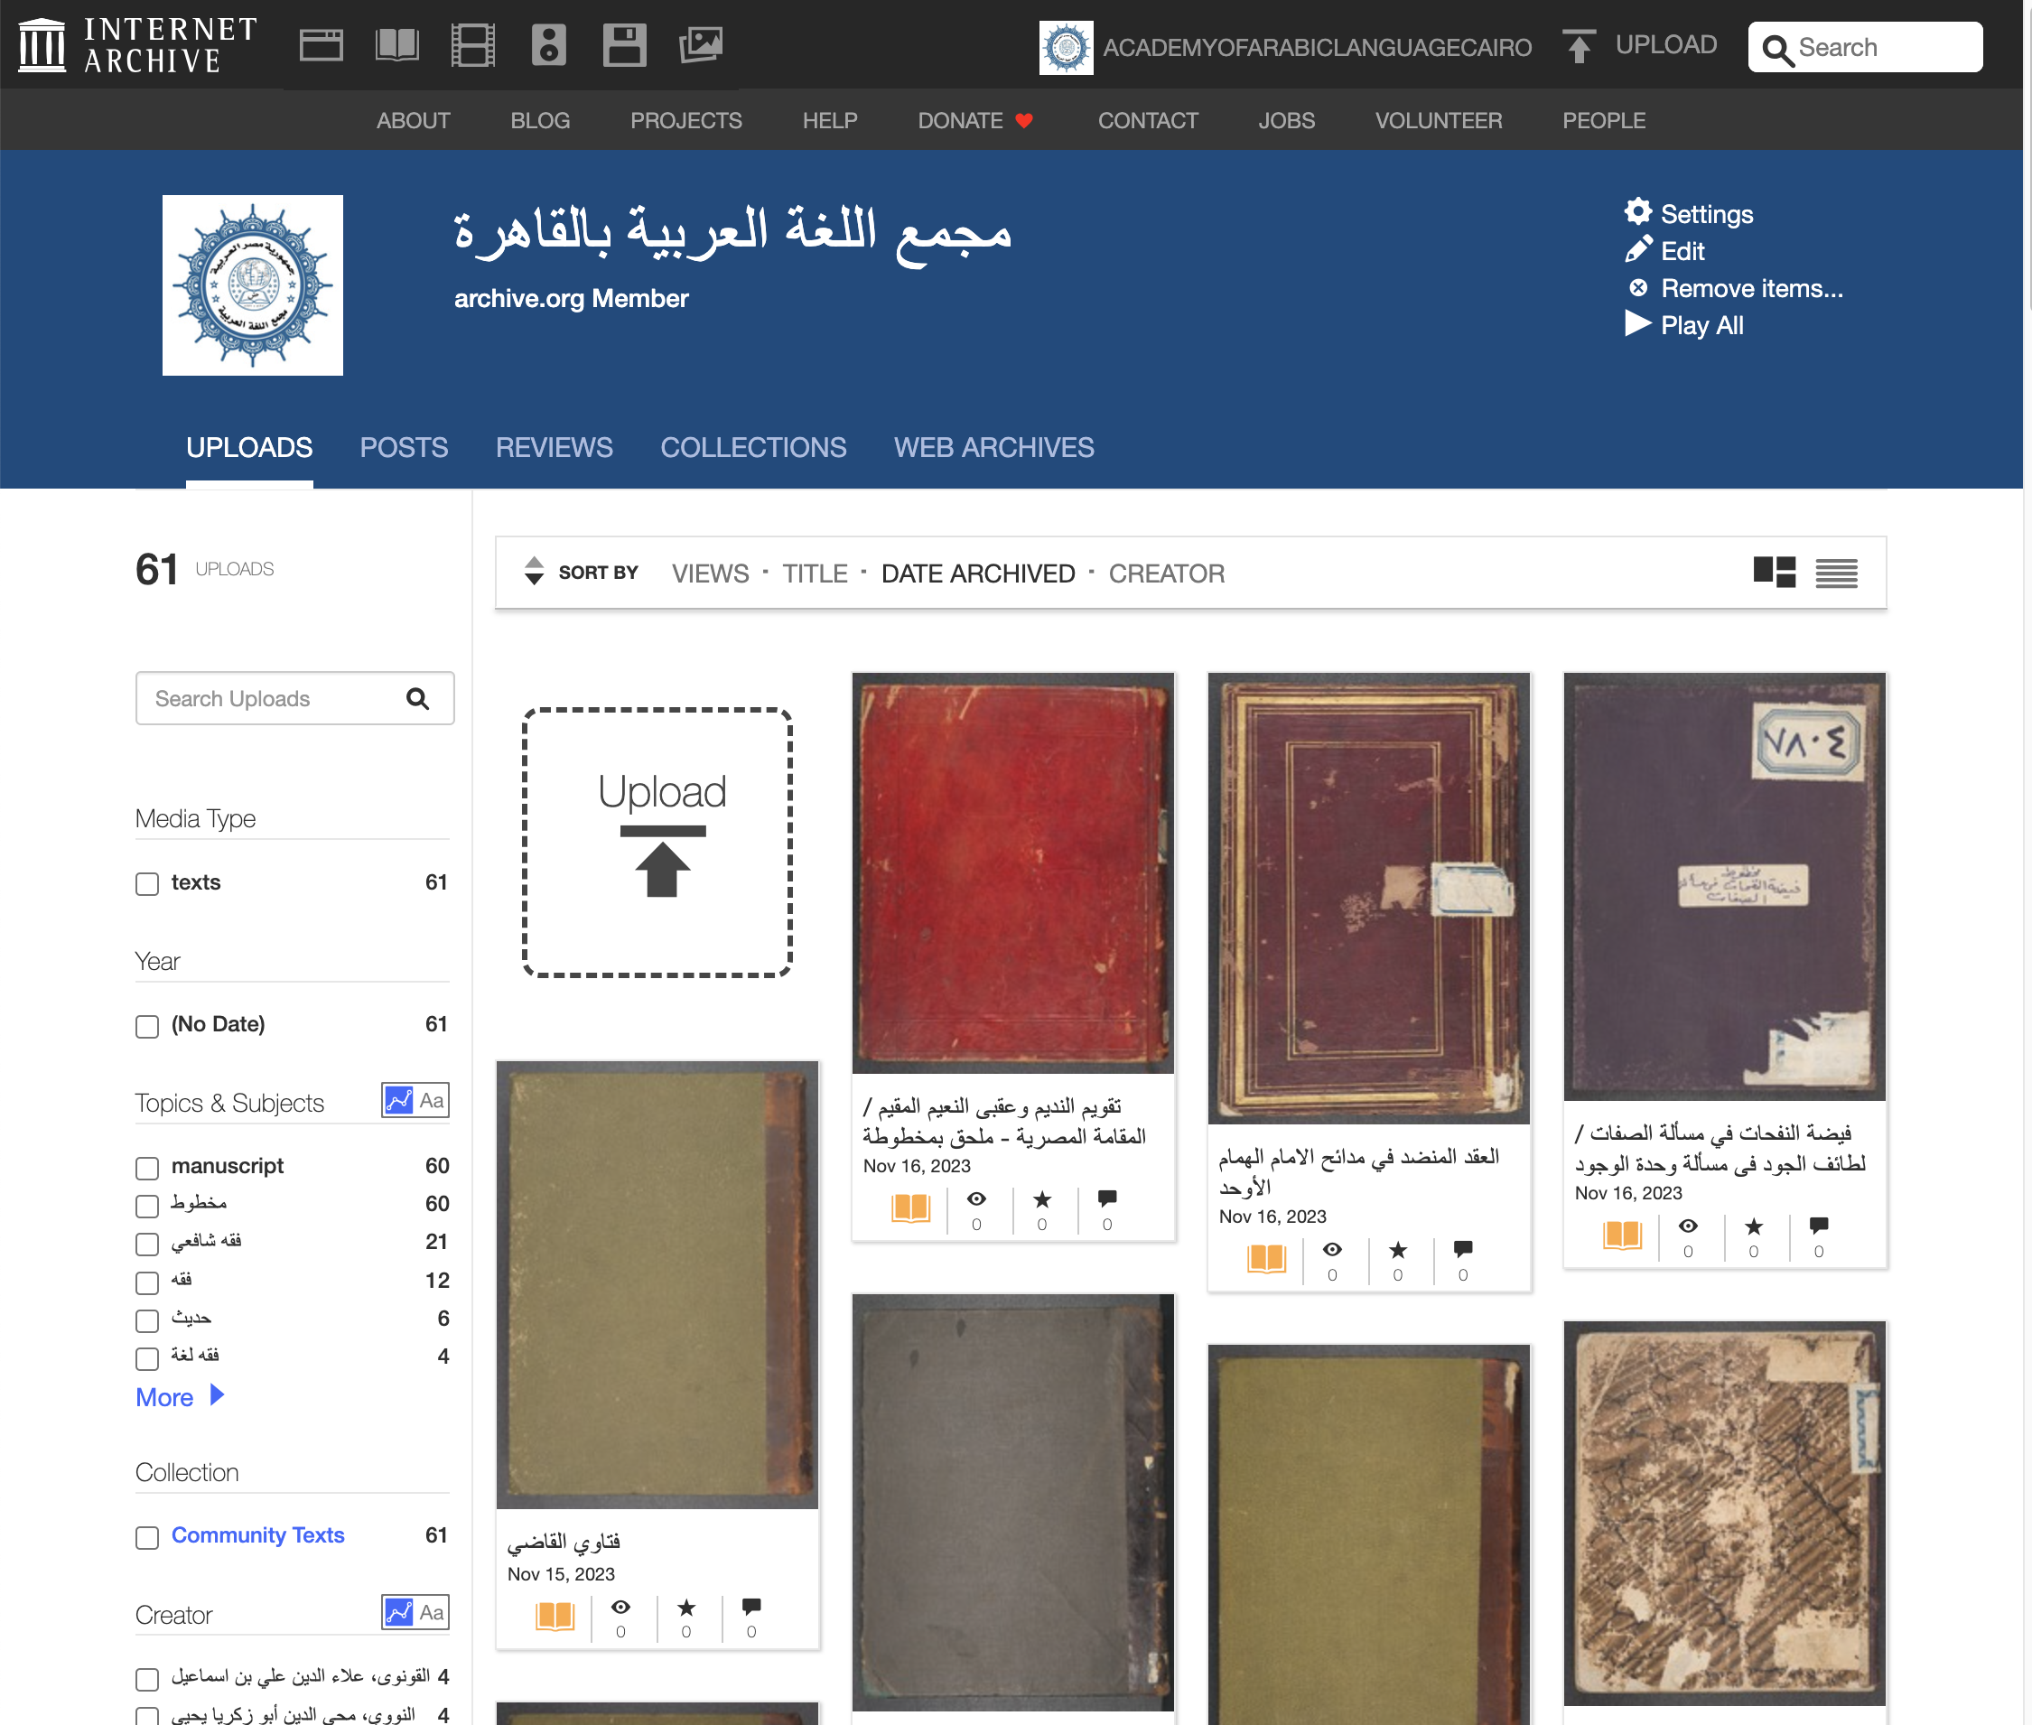The width and height of the screenshot is (2032, 1725).
Task: Open the POSTS tab
Action: click(x=404, y=448)
